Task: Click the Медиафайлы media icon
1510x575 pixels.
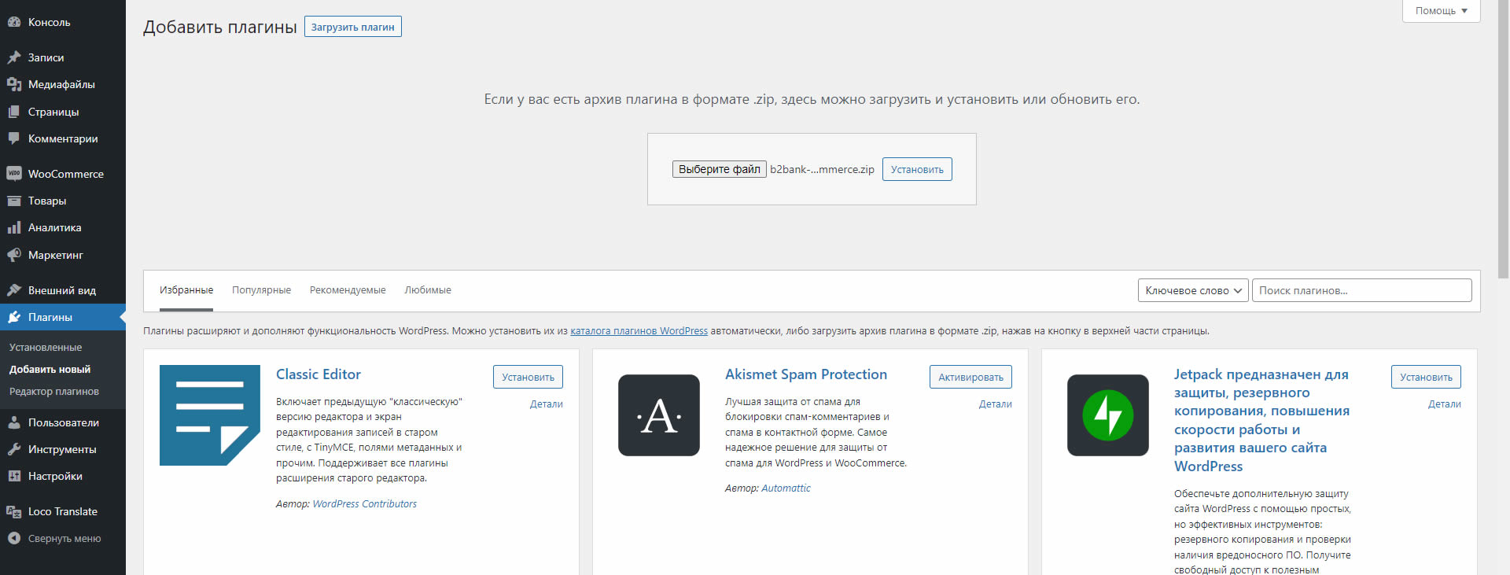Action: pyautogui.click(x=14, y=84)
